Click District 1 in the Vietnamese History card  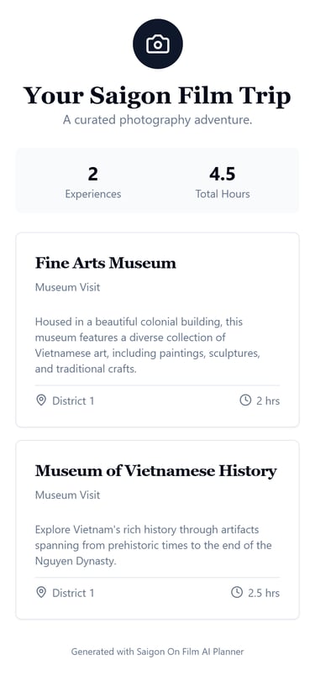coord(73,593)
